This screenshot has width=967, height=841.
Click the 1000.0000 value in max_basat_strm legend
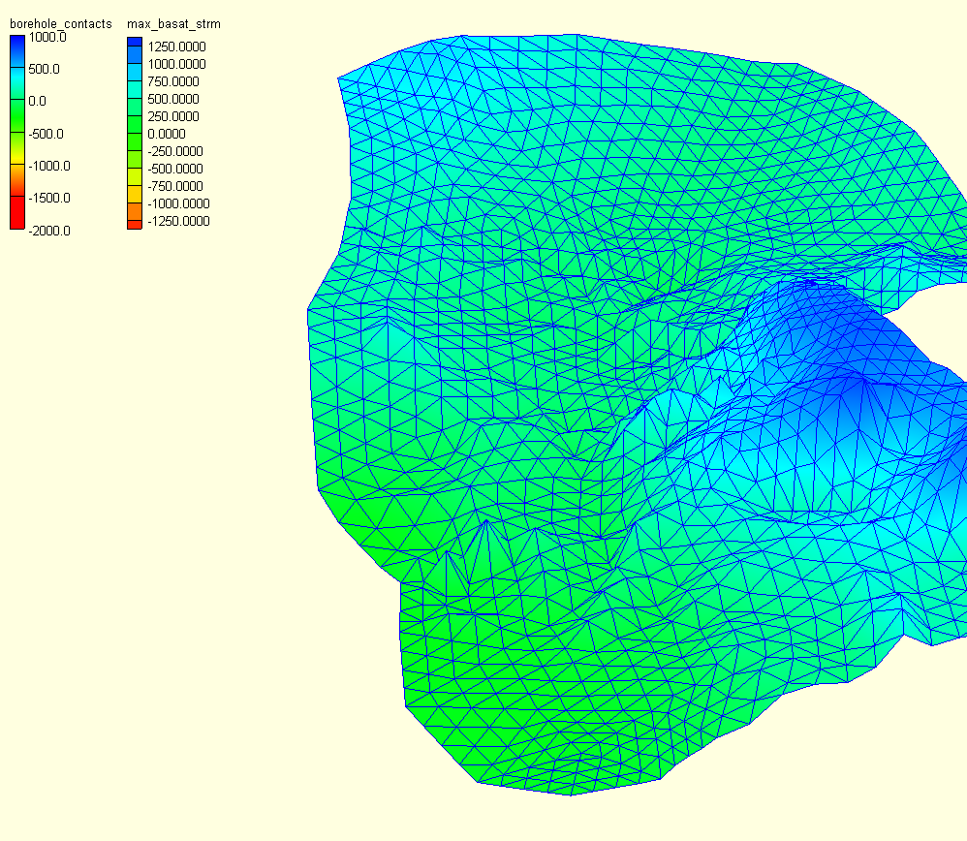[x=176, y=65]
